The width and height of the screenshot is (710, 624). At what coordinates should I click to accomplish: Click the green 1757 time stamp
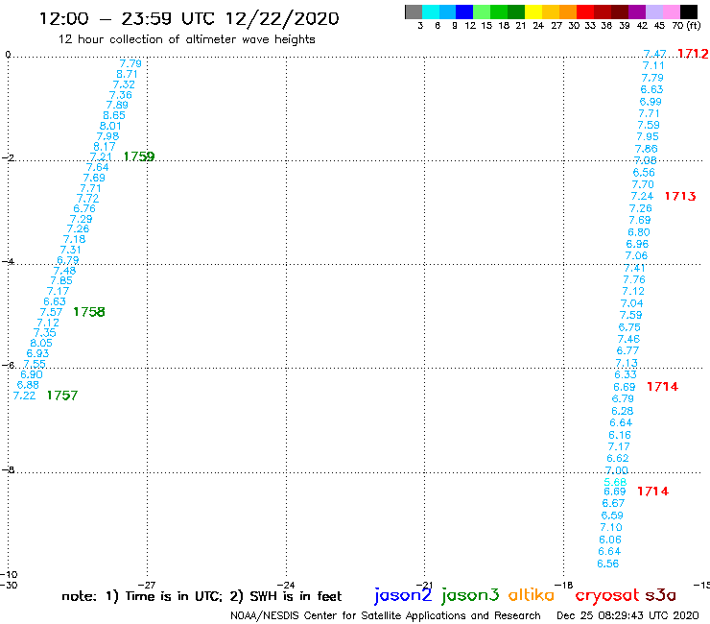[62, 396]
